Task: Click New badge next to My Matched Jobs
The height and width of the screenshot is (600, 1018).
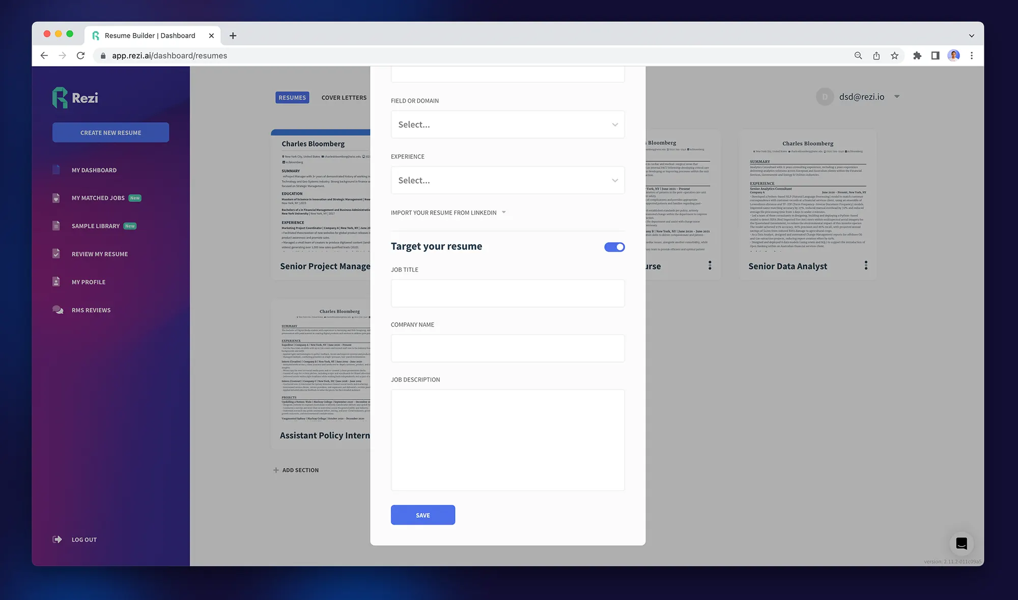Action: tap(135, 198)
